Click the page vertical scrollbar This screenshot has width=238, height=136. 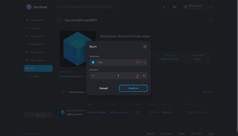[237, 66]
